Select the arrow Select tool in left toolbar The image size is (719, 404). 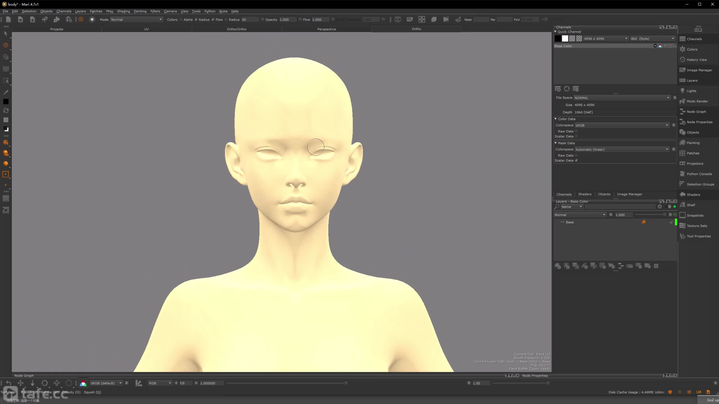[6, 34]
